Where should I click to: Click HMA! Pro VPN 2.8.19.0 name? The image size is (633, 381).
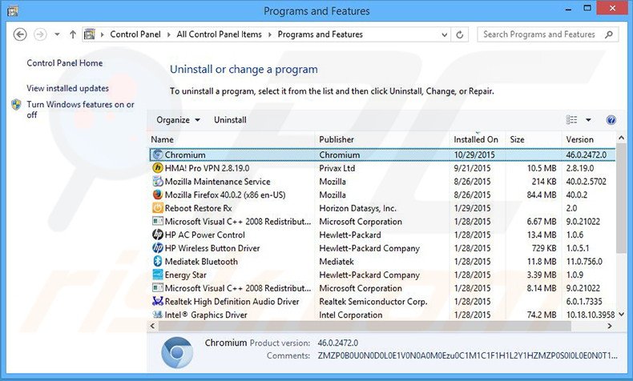pos(207,168)
